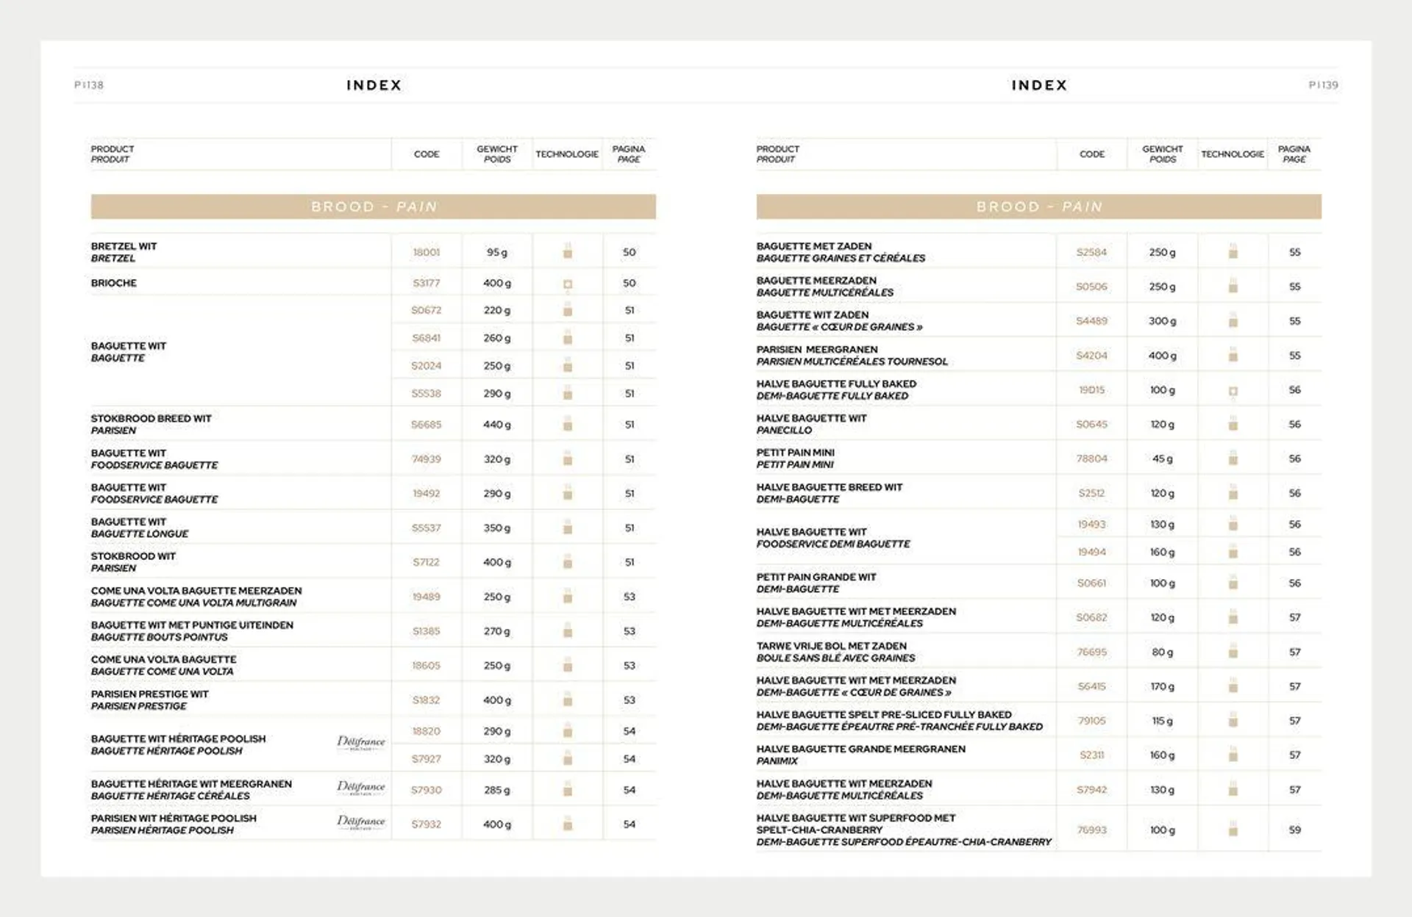Click technology icon for Stokbrood Breed Wit
Image resolution: width=1412 pixels, height=917 pixels.
[x=568, y=423]
